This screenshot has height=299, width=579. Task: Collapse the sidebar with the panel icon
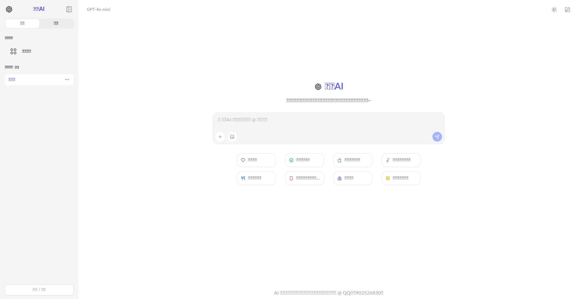pyautogui.click(x=69, y=9)
